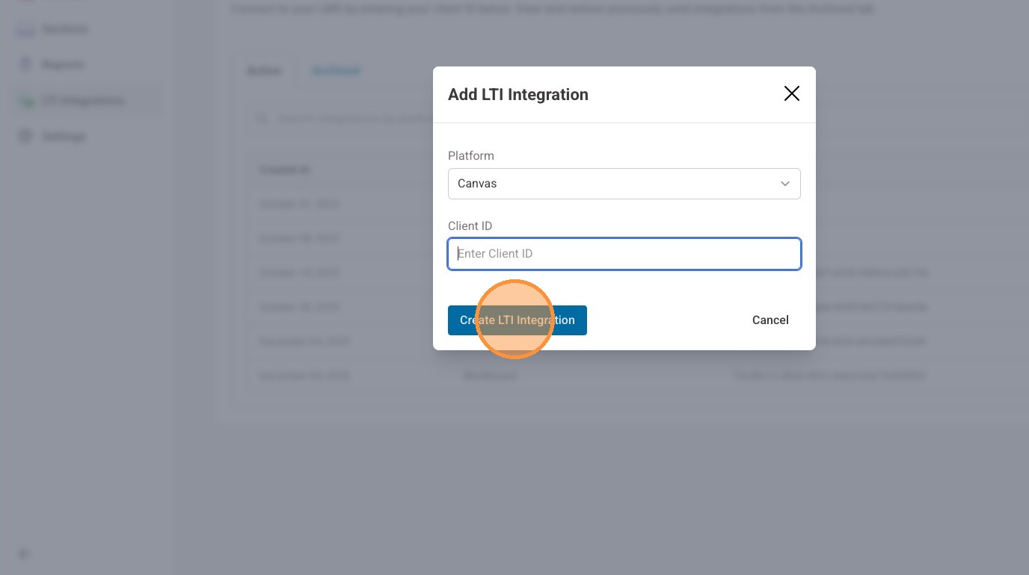Focus the Enter Client ID field
Screen dimensions: 1029x575
tap(624, 254)
